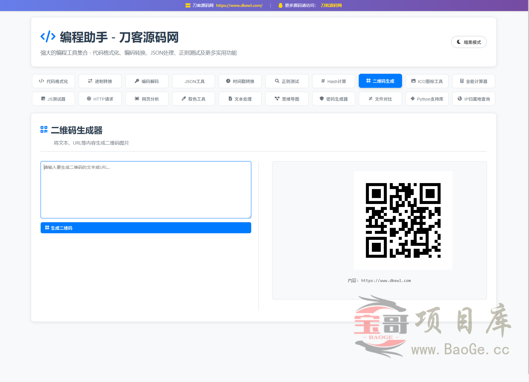Click the magnifier icon on 正则测试
This screenshot has width=529, height=382.
click(277, 81)
